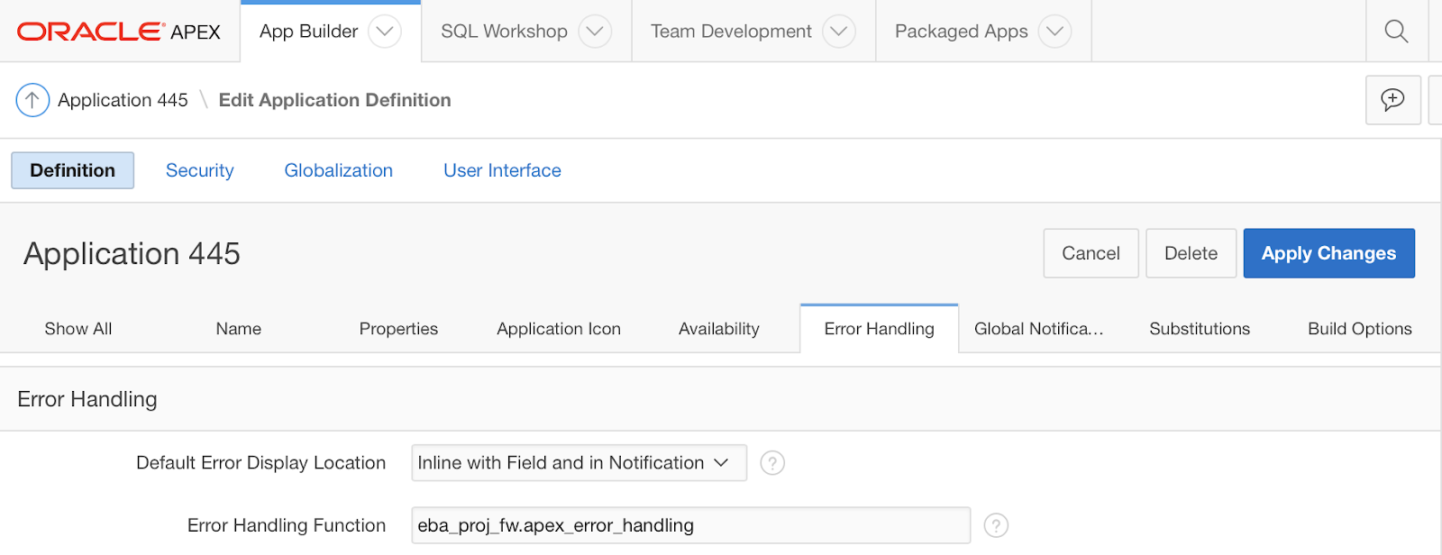Click the Application 445 page title
The height and width of the screenshot is (555, 1442).
point(132,254)
